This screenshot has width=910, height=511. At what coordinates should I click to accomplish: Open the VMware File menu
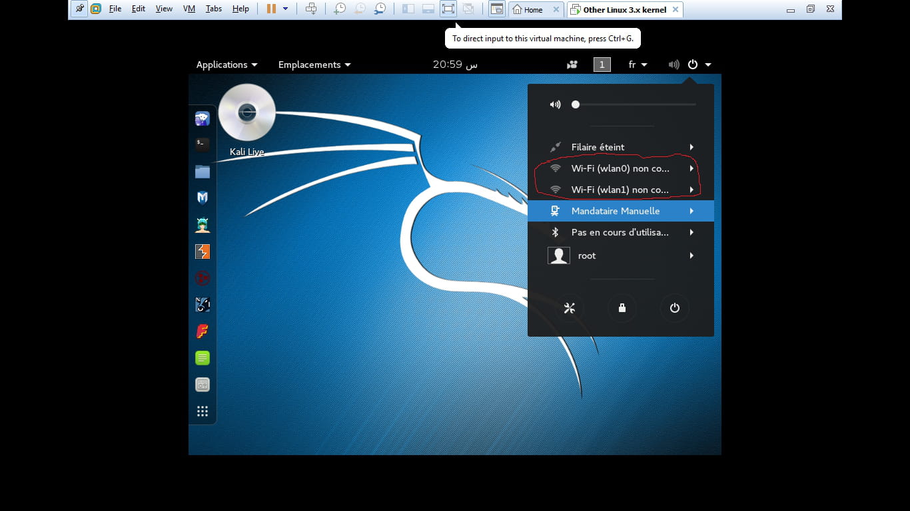click(x=115, y=9)
